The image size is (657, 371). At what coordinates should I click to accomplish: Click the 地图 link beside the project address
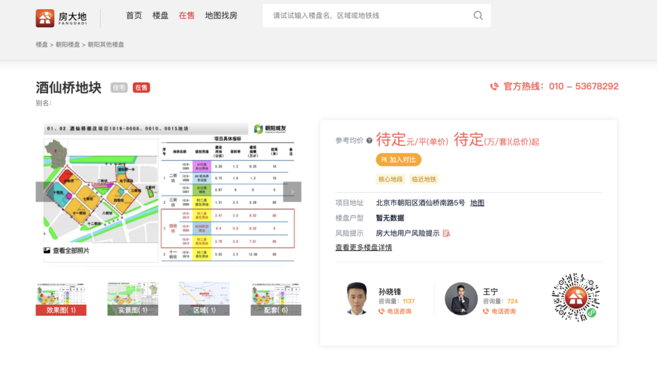click(x=477, y=203)
